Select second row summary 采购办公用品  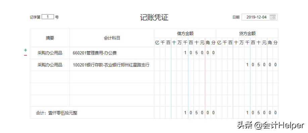coord(50,65)
